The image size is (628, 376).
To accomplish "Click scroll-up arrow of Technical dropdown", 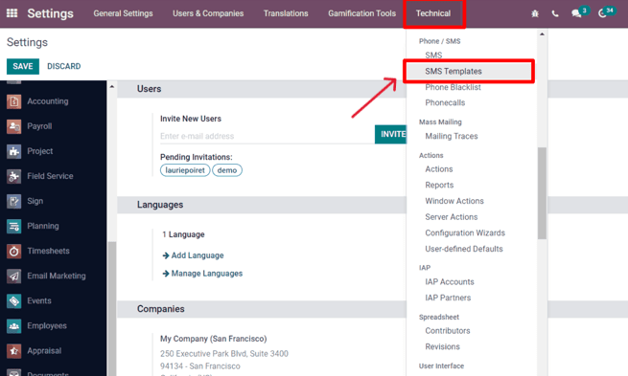I will pos(542,33).
